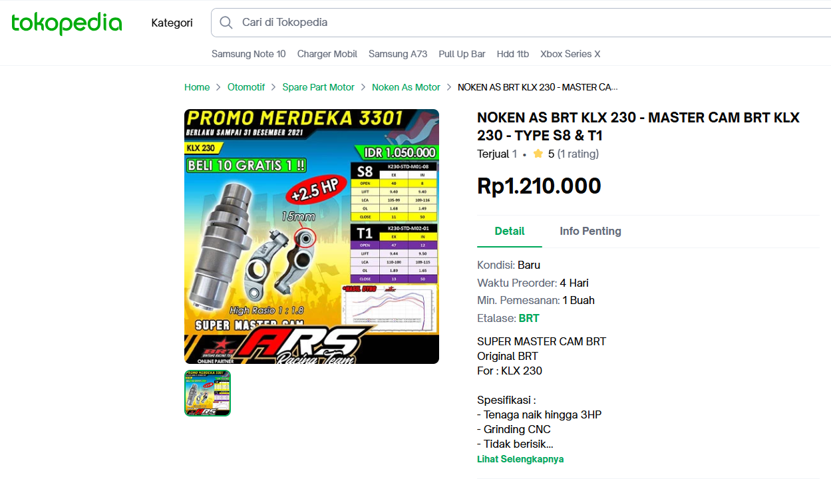The width and height of the screenshot is (831, 479).
Task: Go to Home in the breadcrumb
Action: click(x=197, y=87)
